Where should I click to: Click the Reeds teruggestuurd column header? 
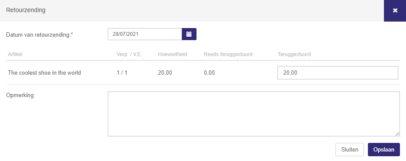228,54
